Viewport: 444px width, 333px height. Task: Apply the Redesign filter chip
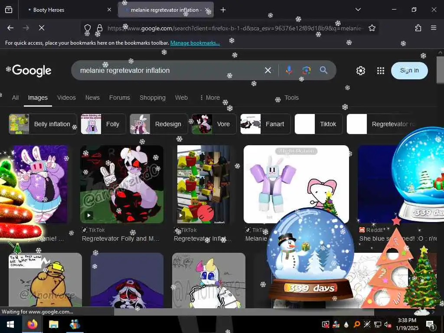159,124
